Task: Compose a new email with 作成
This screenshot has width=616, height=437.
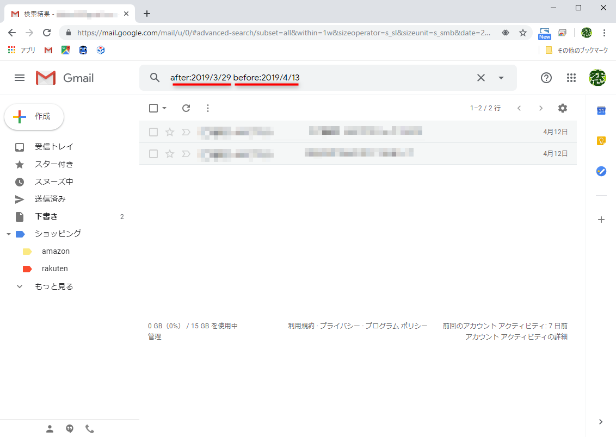Action: tap(34, 116)
